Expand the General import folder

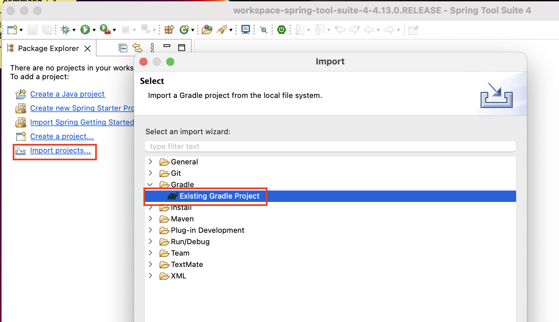[x=150, y=162]
